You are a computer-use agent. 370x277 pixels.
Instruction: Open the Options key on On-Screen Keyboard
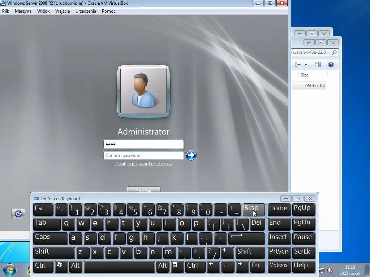pos(279,267)
